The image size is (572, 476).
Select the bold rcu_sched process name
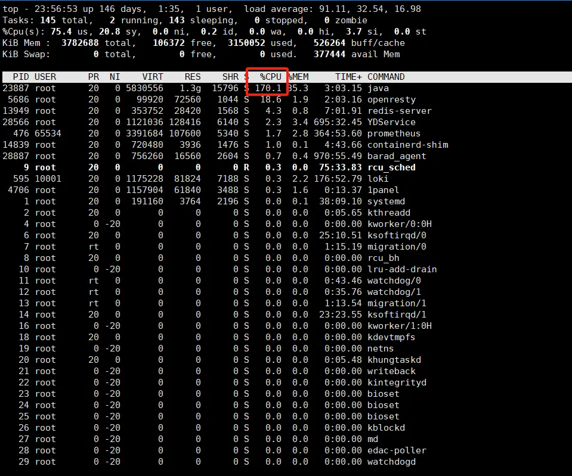point(391,167)
